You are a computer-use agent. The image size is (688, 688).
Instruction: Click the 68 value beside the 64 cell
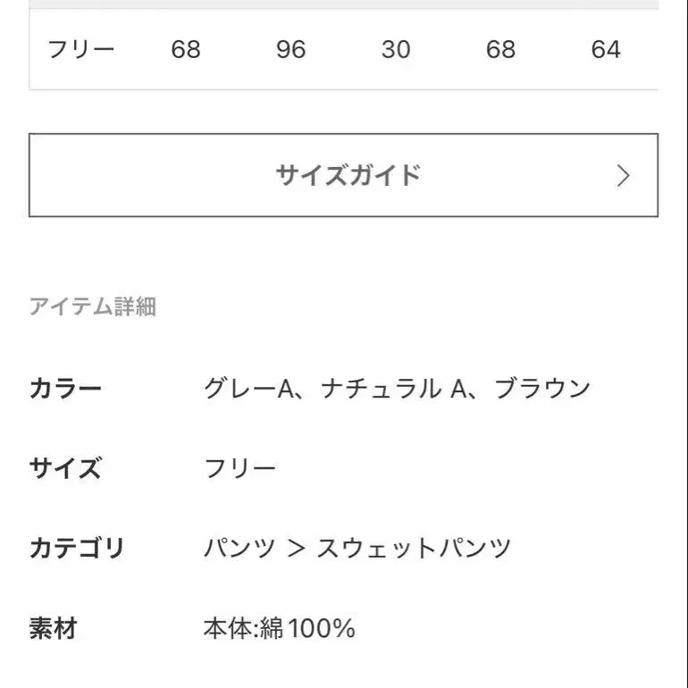point(500,49)
